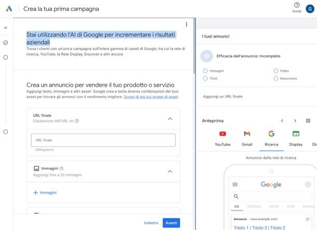Screen dimensions: 317x230
Task: Select the last step circle in sidebar
Action: (x=6, y=132)
